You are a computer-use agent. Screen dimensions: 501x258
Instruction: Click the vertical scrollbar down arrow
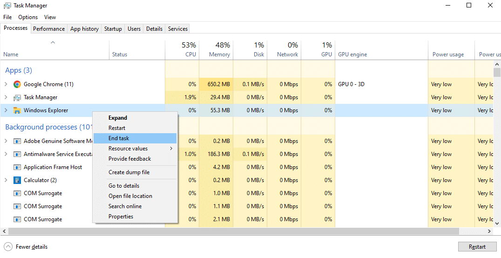coord(497,224)
